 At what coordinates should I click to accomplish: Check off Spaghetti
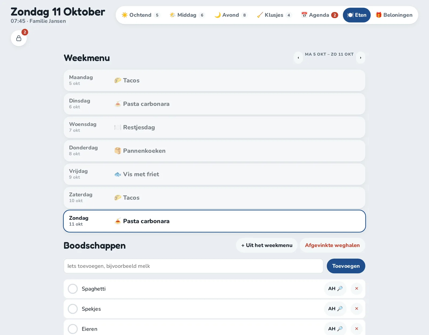(73, 289)
